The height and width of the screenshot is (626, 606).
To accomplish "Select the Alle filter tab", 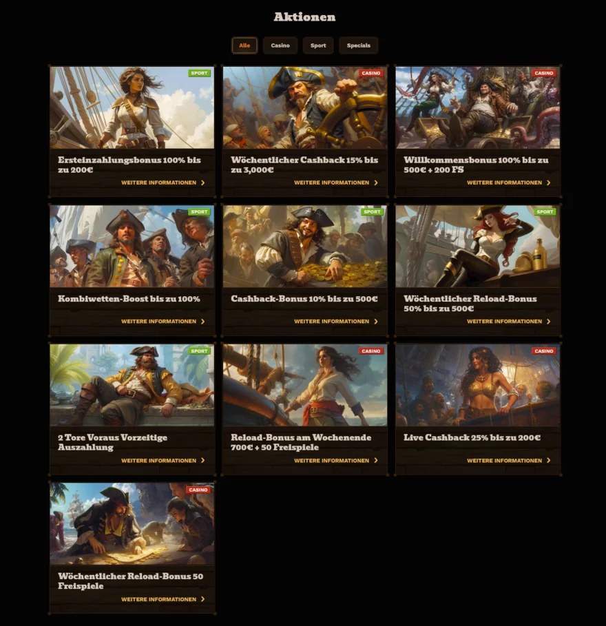I will point(244,45).
